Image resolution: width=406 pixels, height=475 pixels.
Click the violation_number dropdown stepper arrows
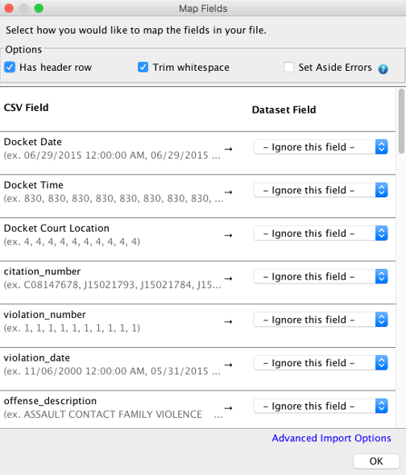click(382, 320)
